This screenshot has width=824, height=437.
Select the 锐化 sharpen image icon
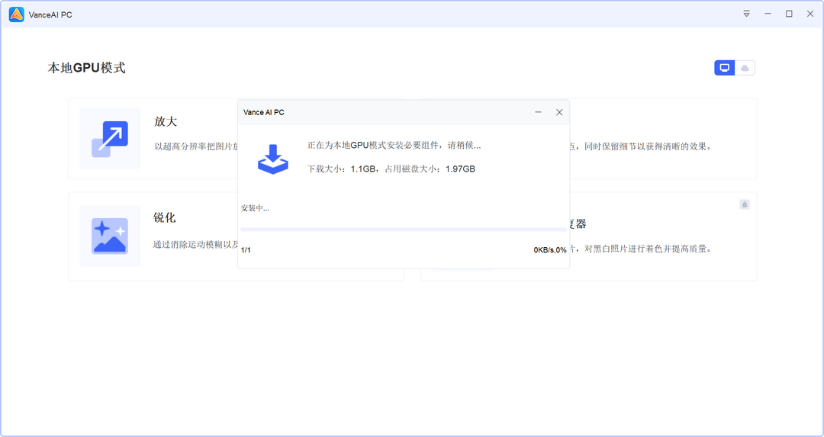coord(110,236)
